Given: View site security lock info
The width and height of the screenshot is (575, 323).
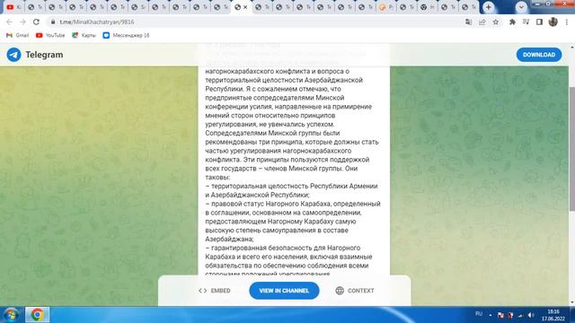Looking at the screenshot, I should point(53,22).
